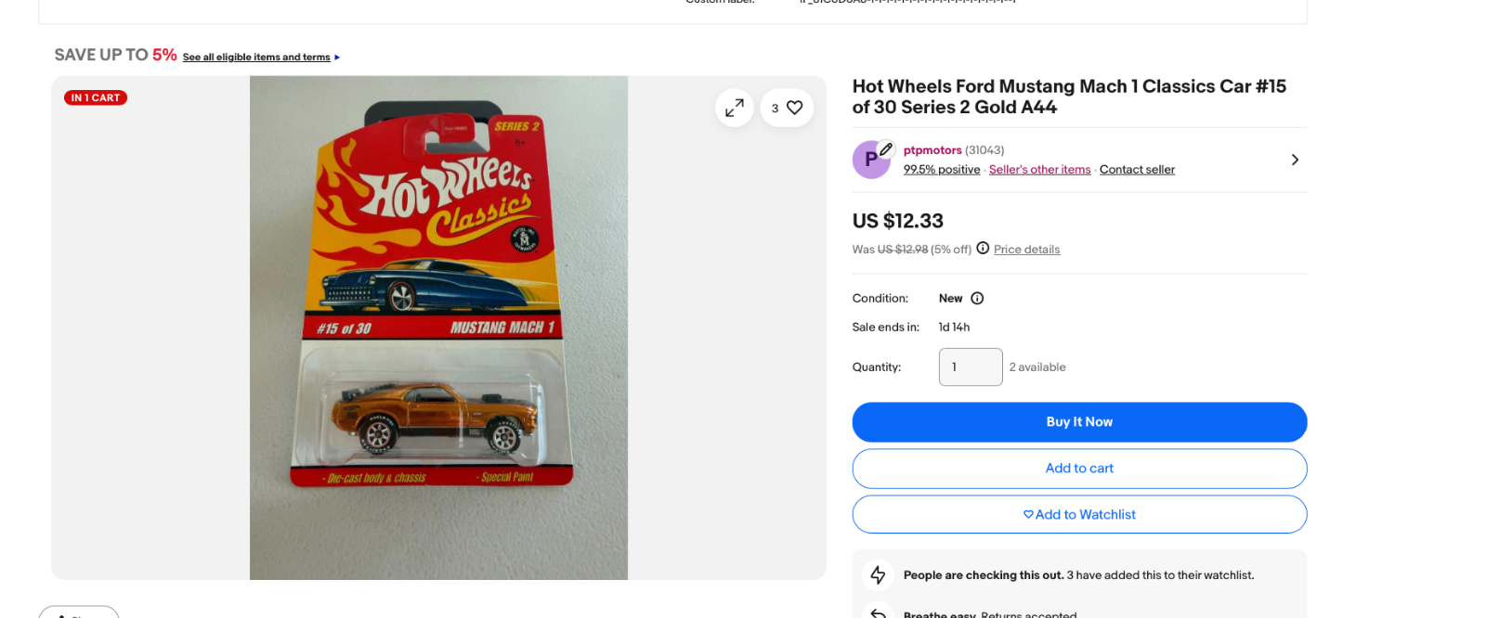Image resolution: width=1486 pixels, height=618 pixels.
Task: Open Seller's other items
Action: coord(1039,169)
